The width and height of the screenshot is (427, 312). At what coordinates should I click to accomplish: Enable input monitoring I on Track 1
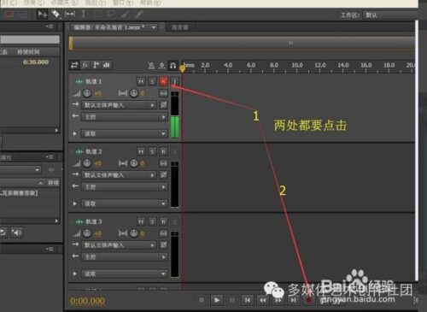[174, 82]
